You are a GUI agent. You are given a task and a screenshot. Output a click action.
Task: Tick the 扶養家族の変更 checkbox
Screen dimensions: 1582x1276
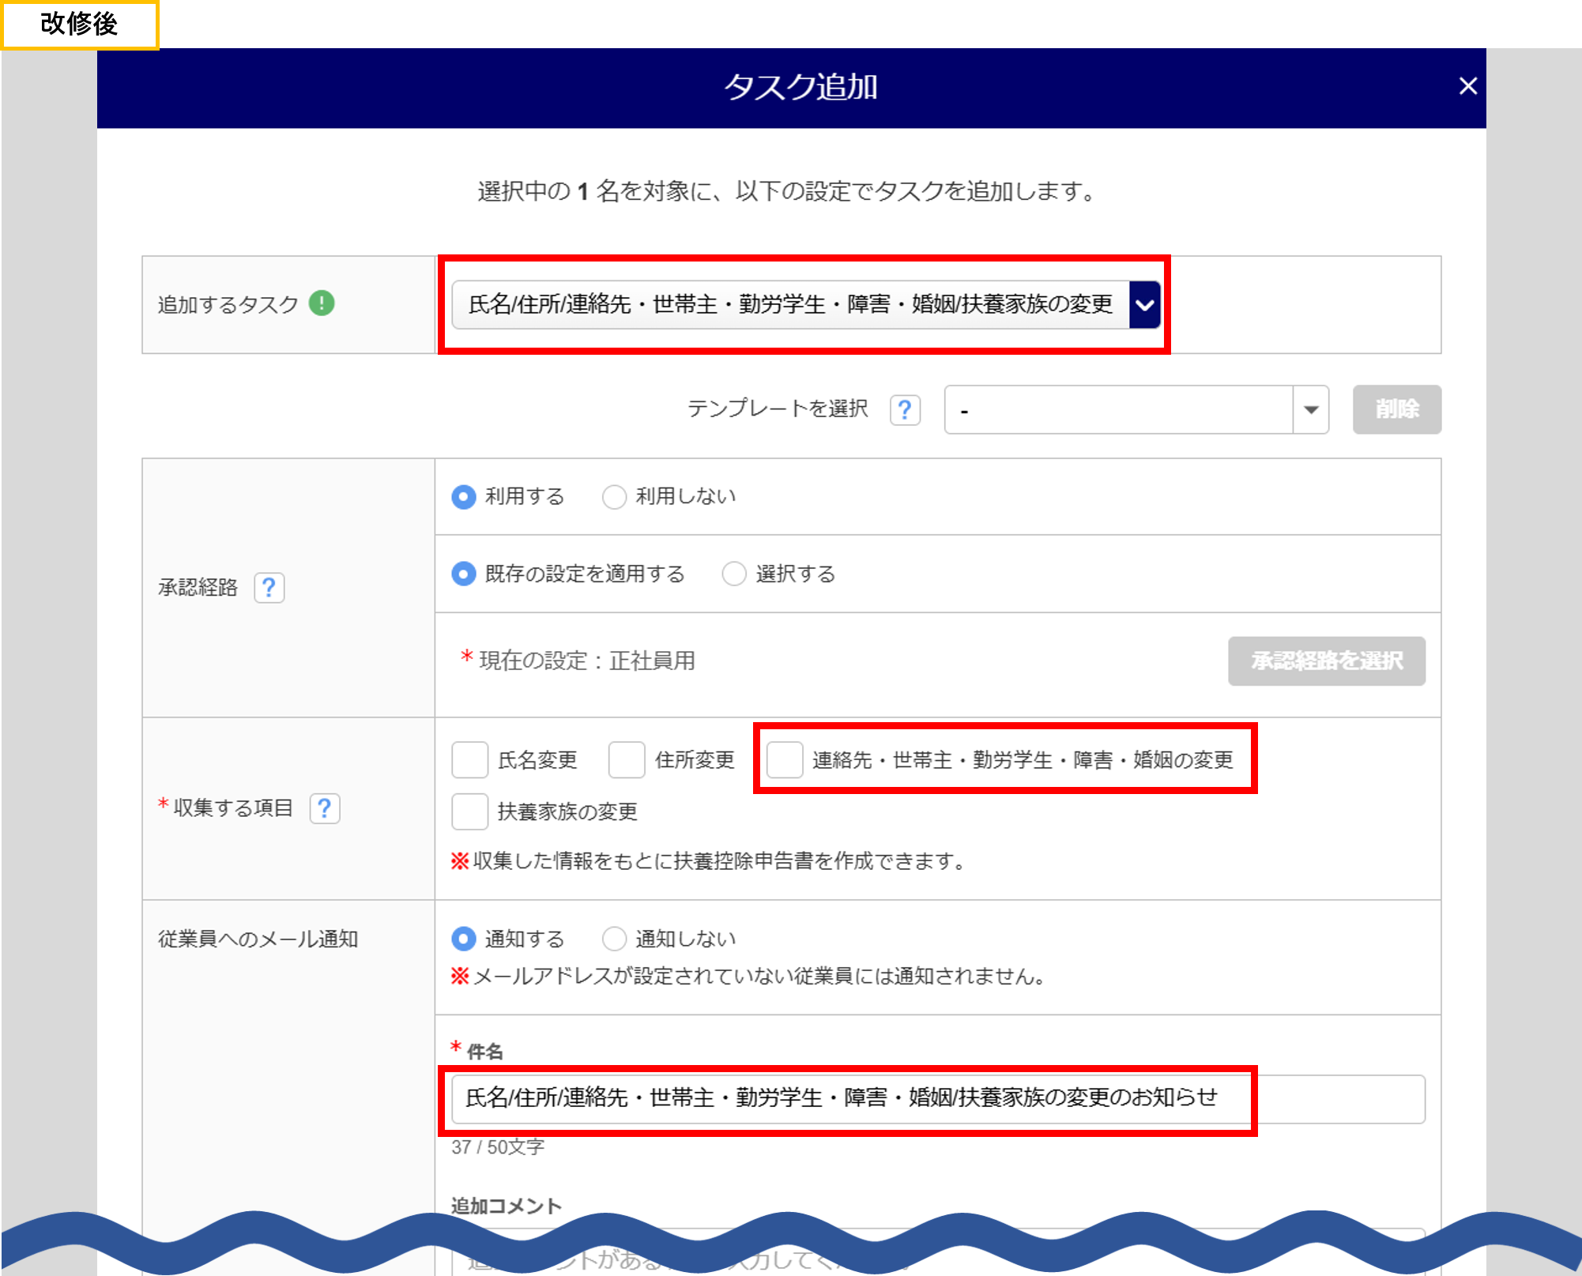469,811
